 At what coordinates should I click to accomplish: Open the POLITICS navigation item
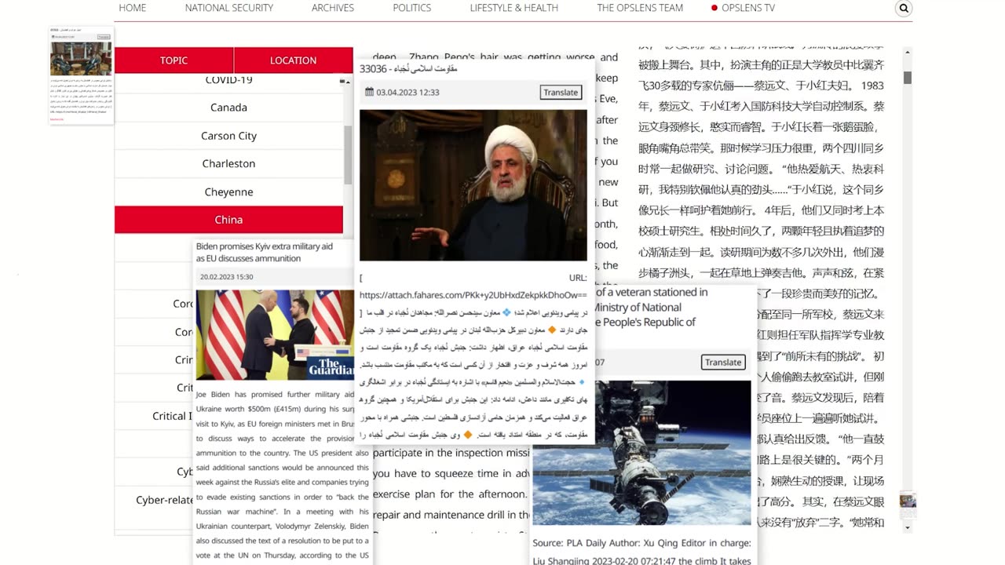click(x=412, y=8)
